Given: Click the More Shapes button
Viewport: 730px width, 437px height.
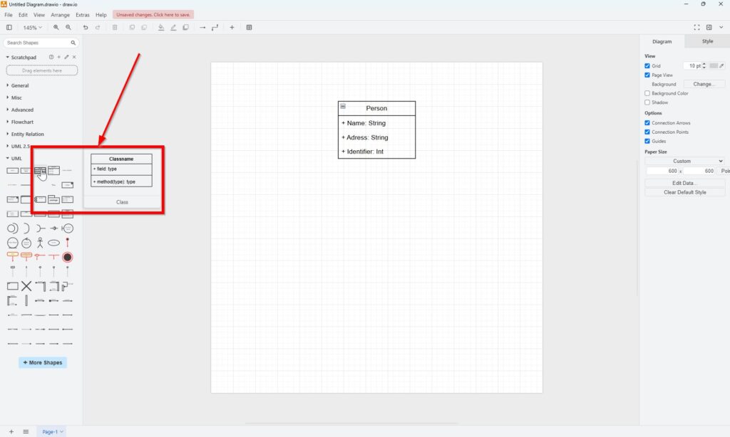Looking at the screenshot, I should point(43,362).
